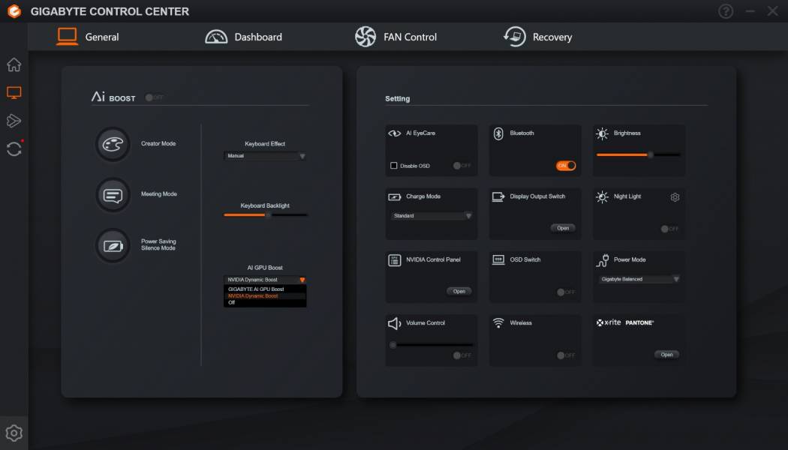Image resolution: width=788 pixels, height=450 pixels.
Task: Open the paper-plane sidebar icon
Action: click(14, 121)
